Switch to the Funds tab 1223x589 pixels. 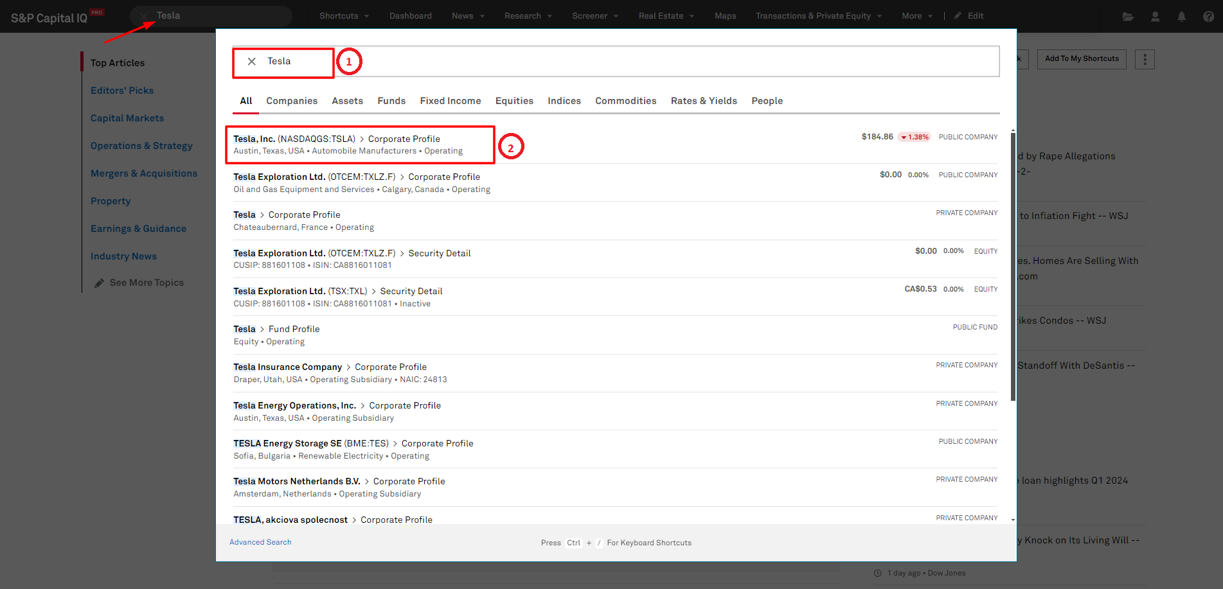point(391,101)
